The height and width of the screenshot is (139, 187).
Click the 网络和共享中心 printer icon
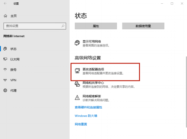(77, 84)
